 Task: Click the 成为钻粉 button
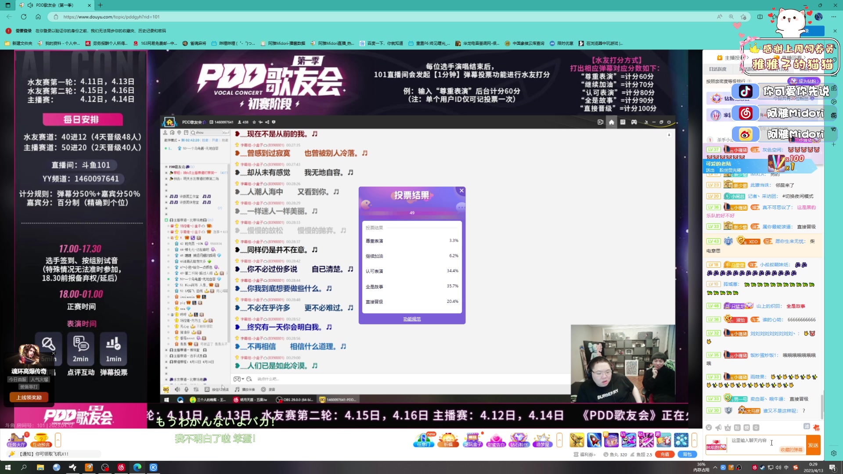tap(805, 82)
